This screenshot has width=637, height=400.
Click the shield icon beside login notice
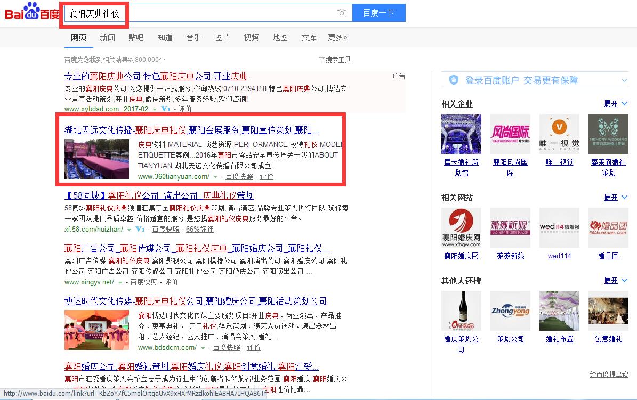tap(454, 80)
